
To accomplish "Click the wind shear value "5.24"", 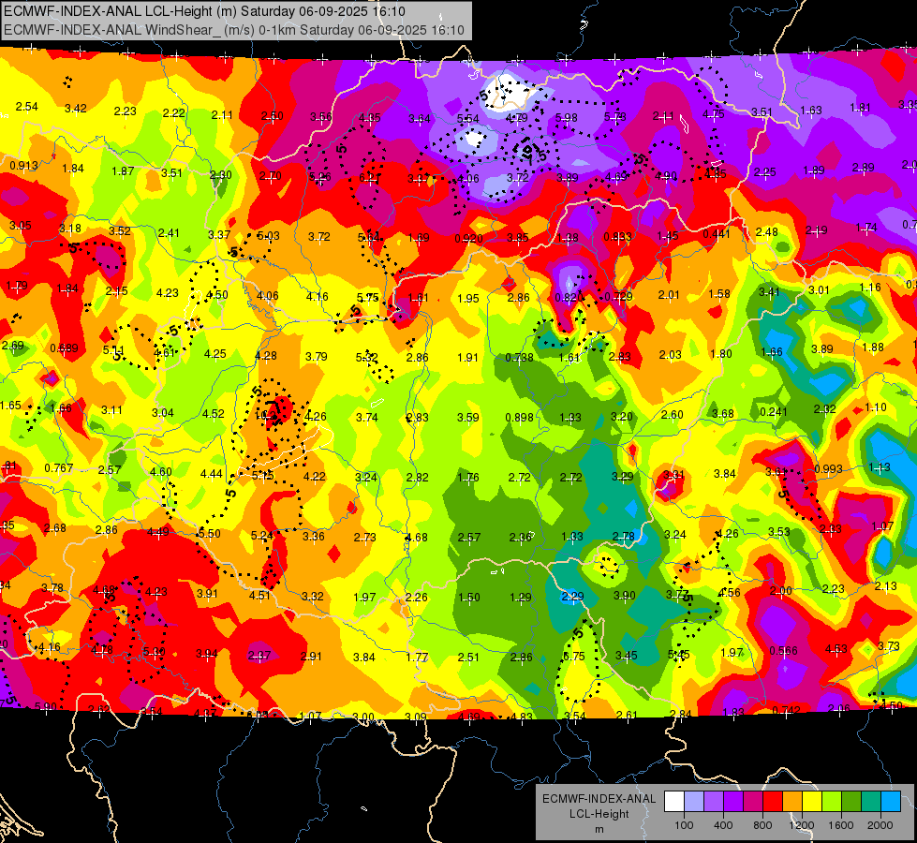I will [261, 535].
